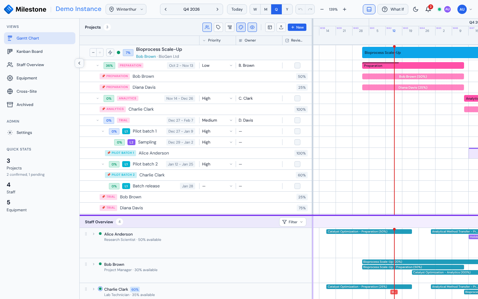The image size is (478, 299).
Task: Click the small purple AU presence avatar
Action: (447, 9)
